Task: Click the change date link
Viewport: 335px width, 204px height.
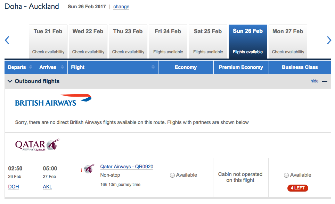Action: click(121, 7)
